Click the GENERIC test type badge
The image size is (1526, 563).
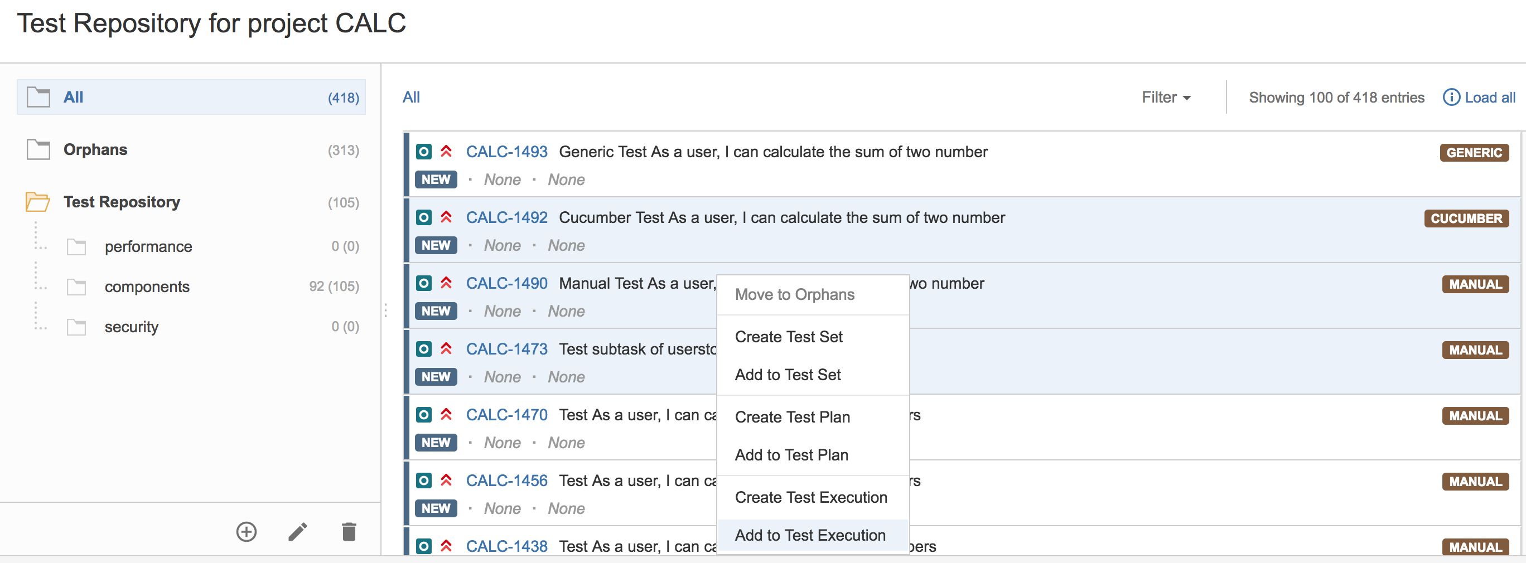pyautogui.click(x=1474, y=153)
